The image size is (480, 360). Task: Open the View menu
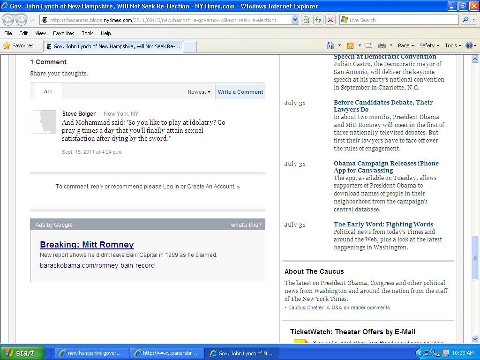[x=40, y=33]
